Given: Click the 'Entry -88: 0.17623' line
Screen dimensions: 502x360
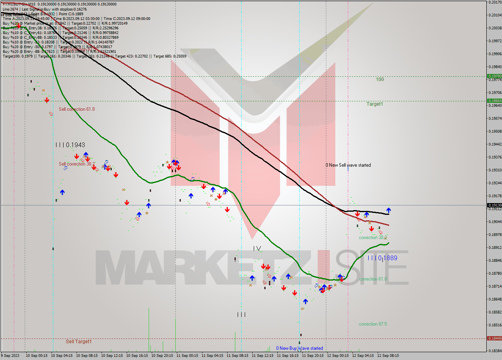Looking at the screenshot, I should click(59, 51).
